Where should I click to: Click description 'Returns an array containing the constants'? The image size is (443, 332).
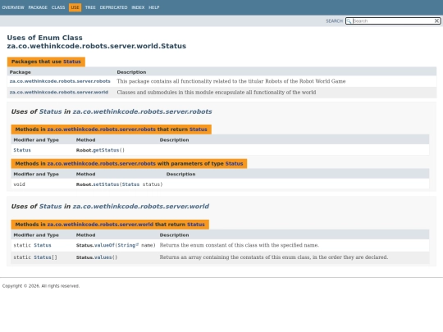pyautogui.click(x=274, y=257)
